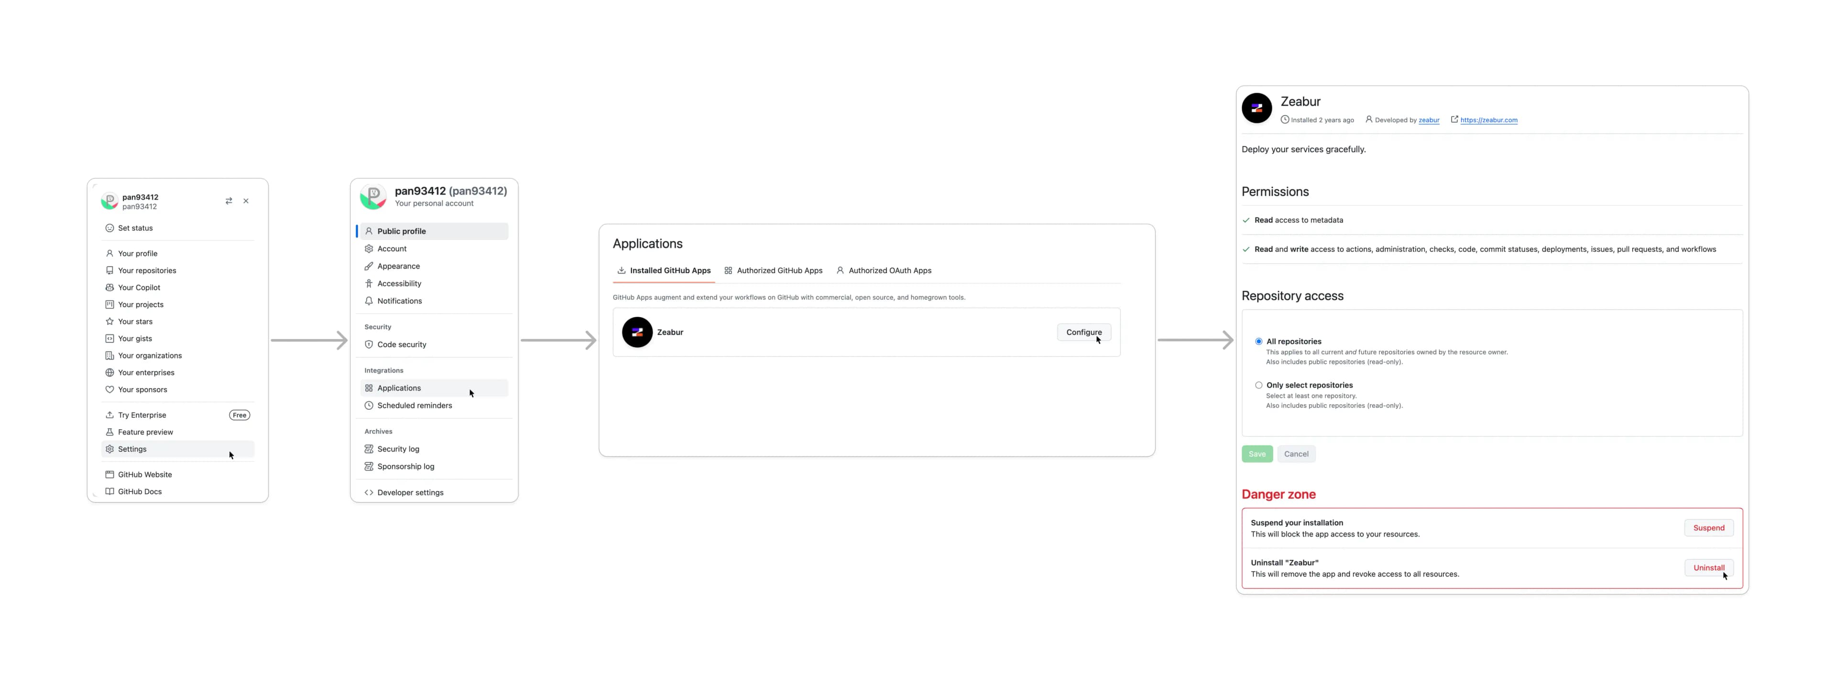The width and height of the screenshot is (1836, 683).
Task: Click the Notifications bell icon
Action: point(369,301)
